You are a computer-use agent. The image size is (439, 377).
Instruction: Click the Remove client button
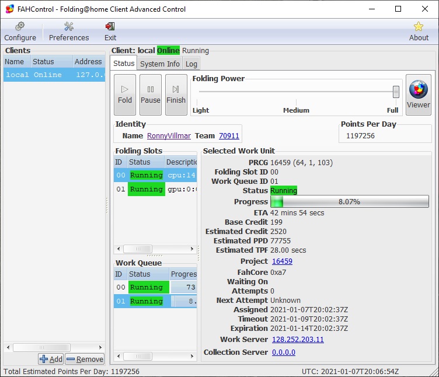click(x=85, y=359)
